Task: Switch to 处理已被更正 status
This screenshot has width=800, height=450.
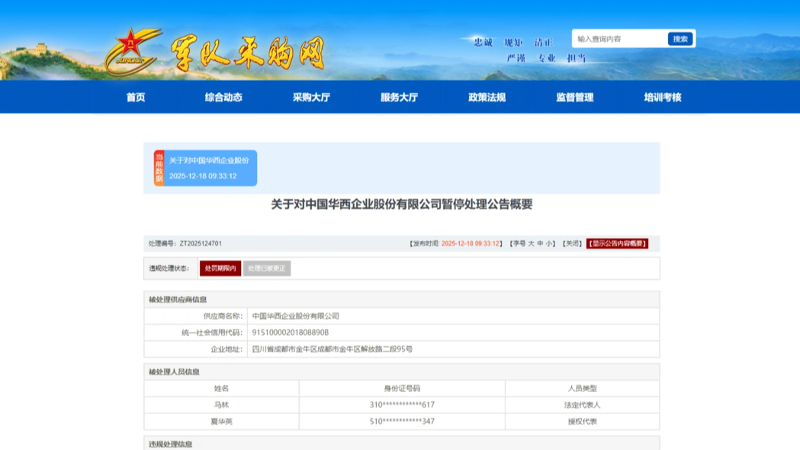Action: tap(266, 268)
